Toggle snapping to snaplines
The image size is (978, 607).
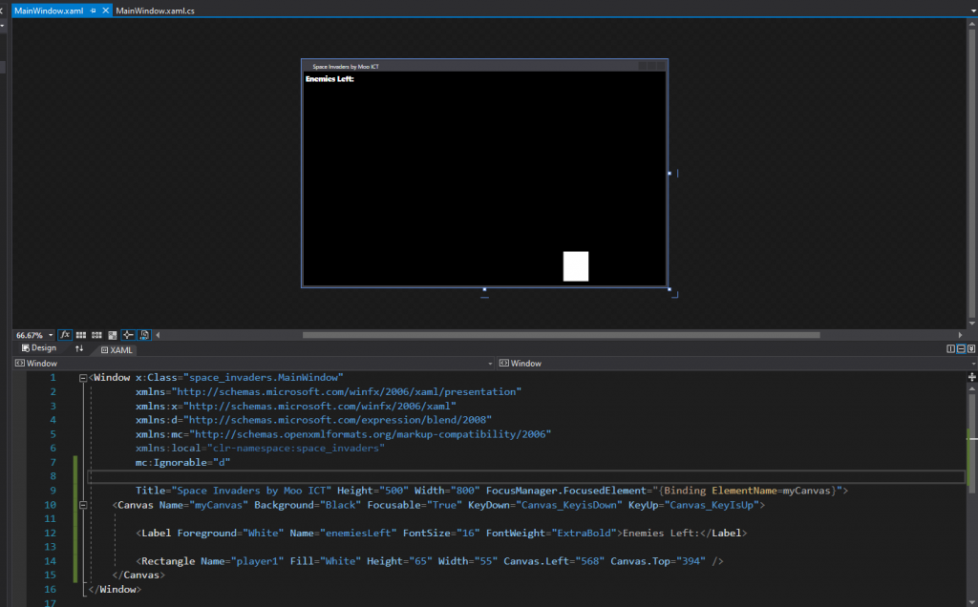[x=128, y=335]
